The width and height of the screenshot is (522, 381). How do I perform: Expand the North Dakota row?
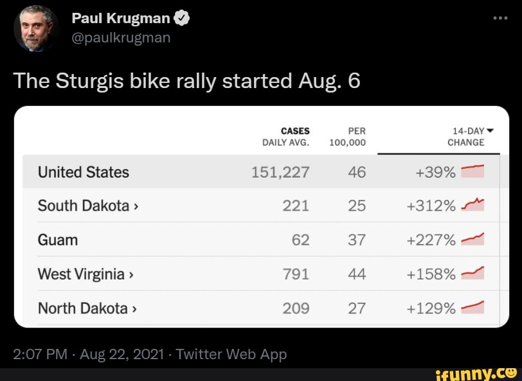click(x=132, y=308)
